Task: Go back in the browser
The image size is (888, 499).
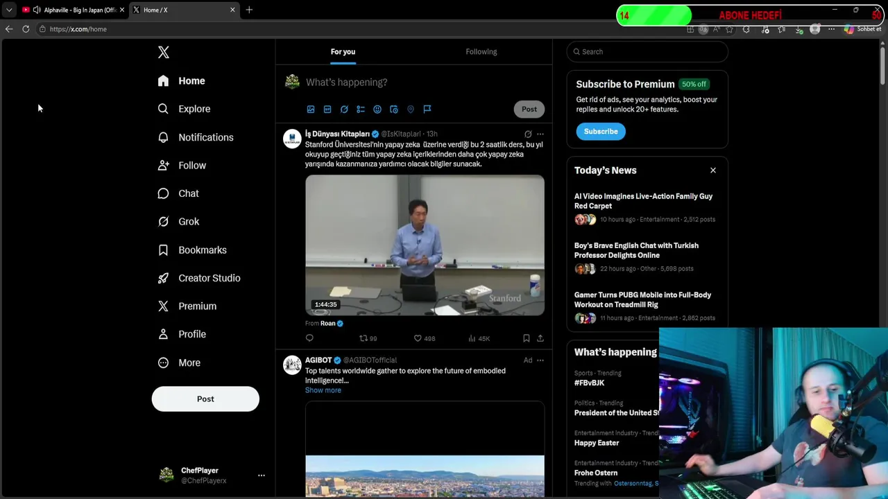Action: pos(9,29)
